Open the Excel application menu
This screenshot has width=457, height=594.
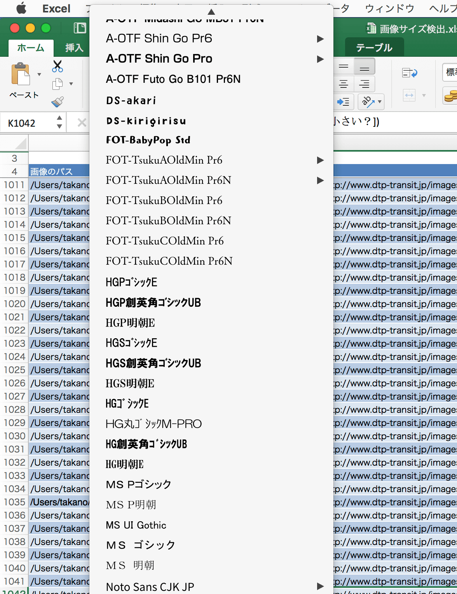click(56, 9)
